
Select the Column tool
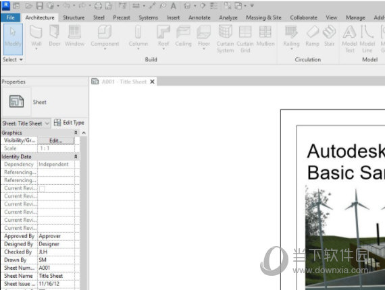138,37
